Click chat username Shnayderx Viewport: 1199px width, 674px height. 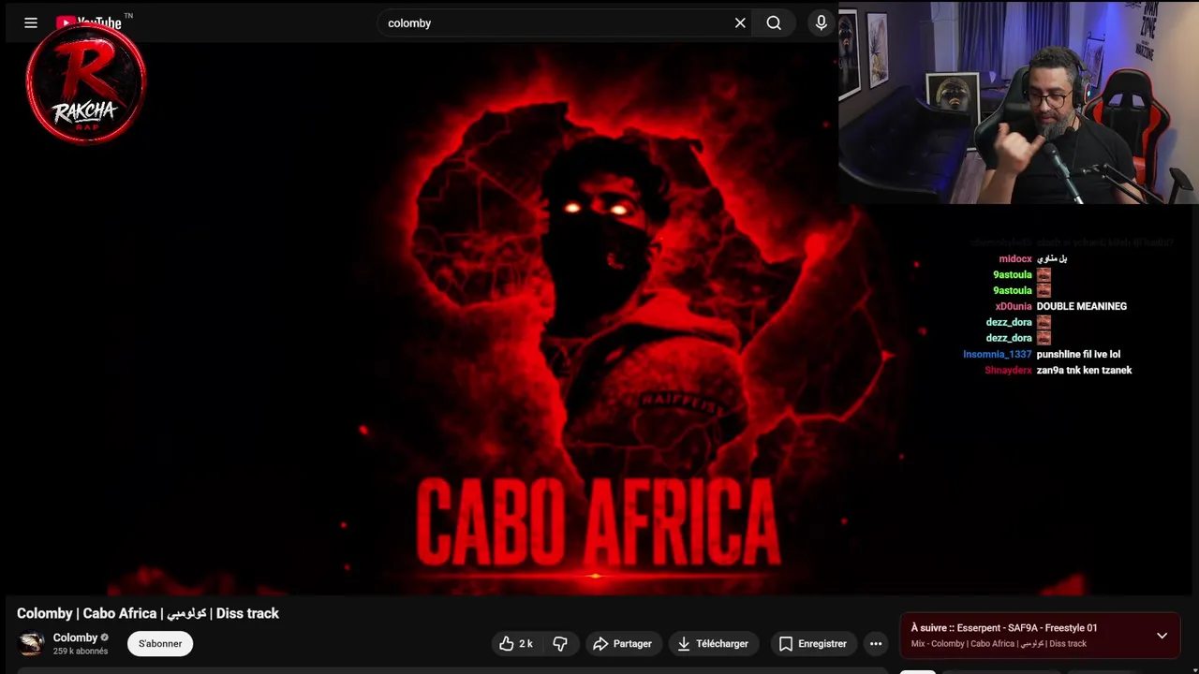click(x=1008, y=370)
